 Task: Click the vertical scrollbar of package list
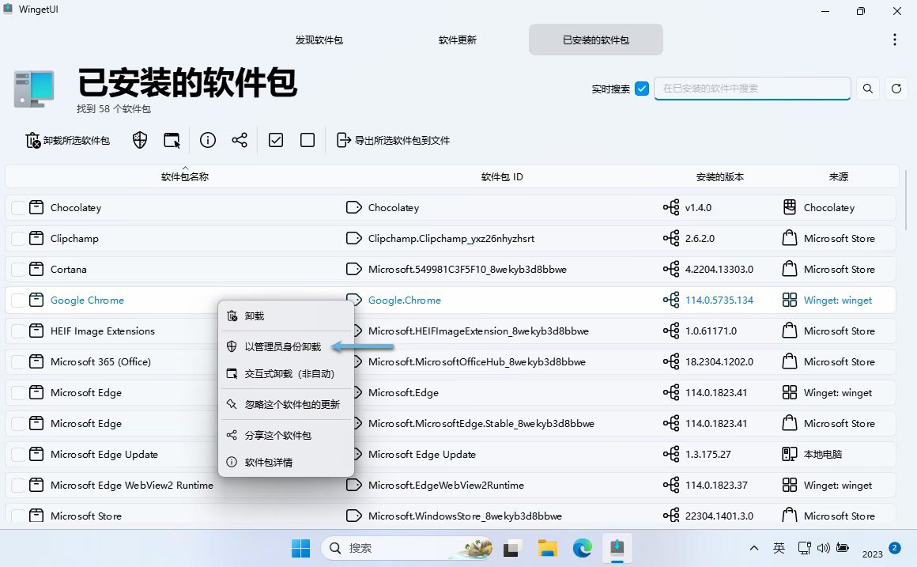pos(907,202)
